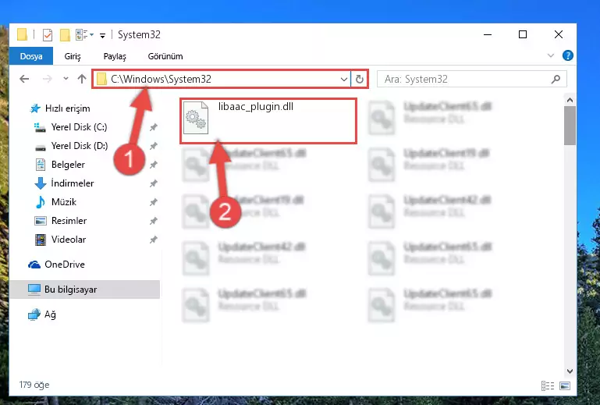Image resolution: width=600 pixels, height=405 pixels.
Task: Go back with the left arrow
Action: [24, 79]
